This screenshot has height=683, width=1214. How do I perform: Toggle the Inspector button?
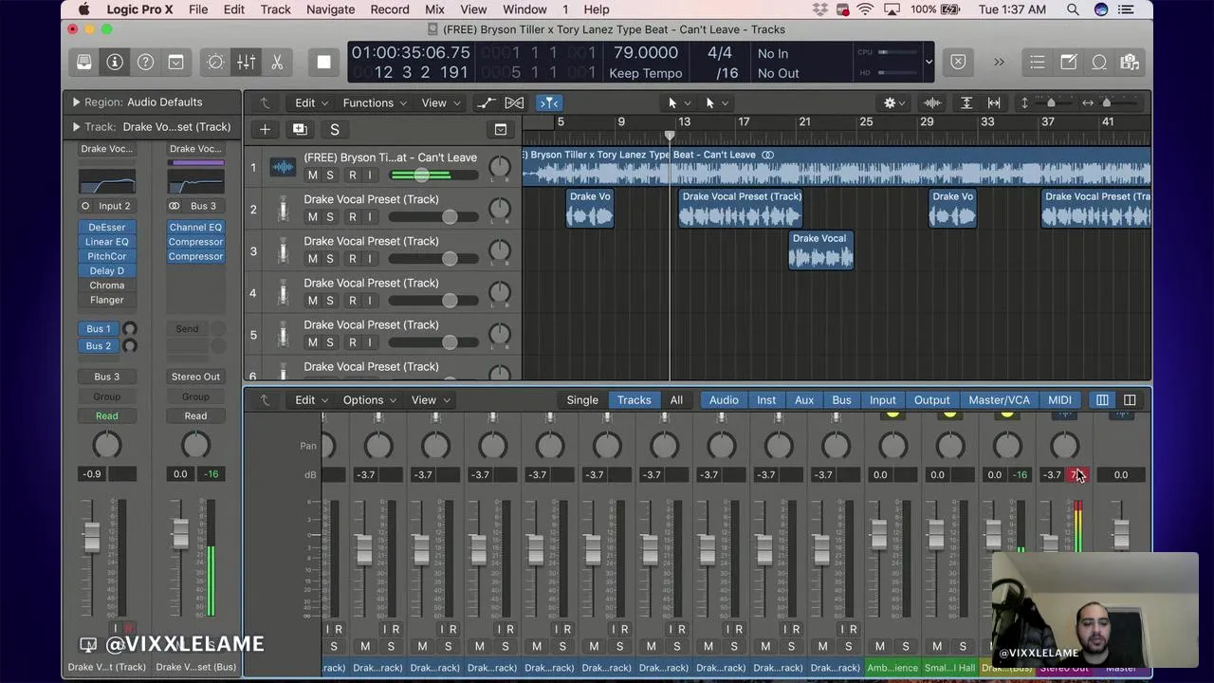click(115, 62)
